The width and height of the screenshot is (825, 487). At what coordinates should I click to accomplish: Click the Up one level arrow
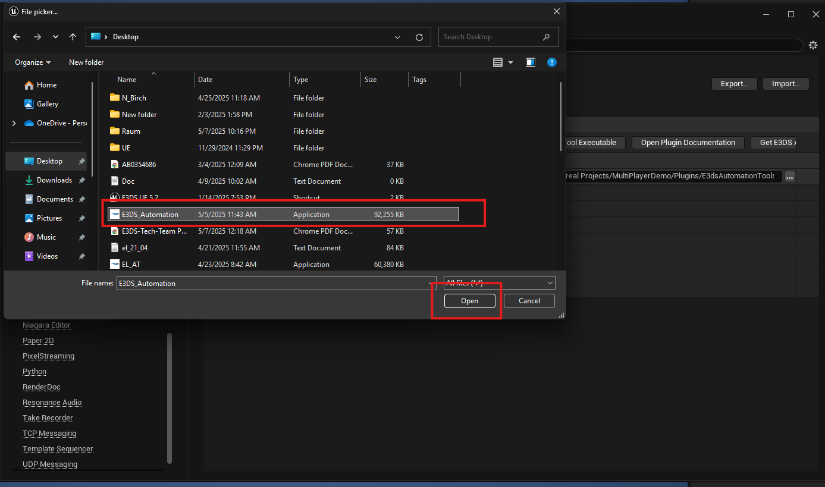click(x=73, y=37)
